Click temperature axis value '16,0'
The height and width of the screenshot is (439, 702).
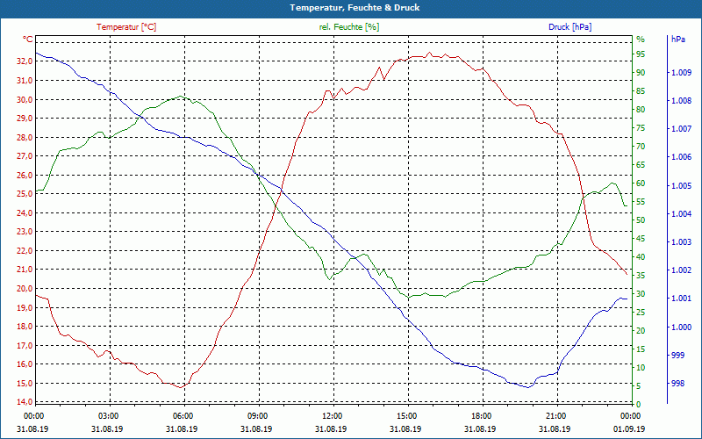pyautogui.click(x=25, y=364)
